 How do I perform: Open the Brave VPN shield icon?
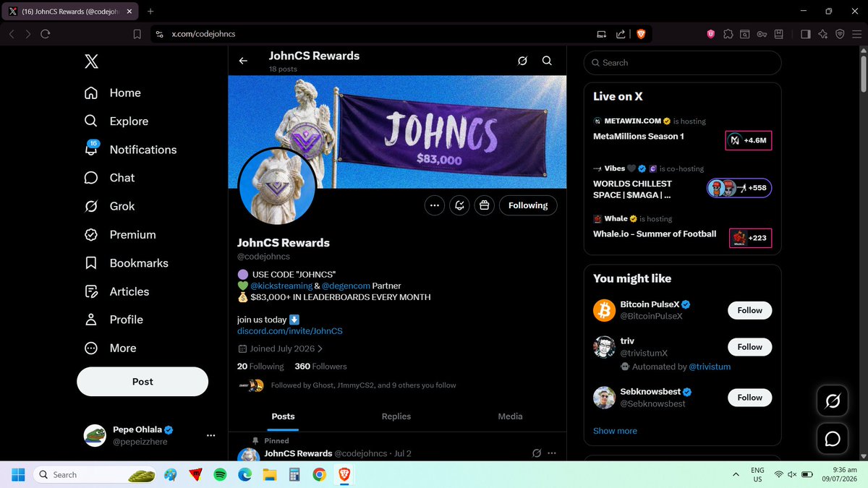pos(841,34)
